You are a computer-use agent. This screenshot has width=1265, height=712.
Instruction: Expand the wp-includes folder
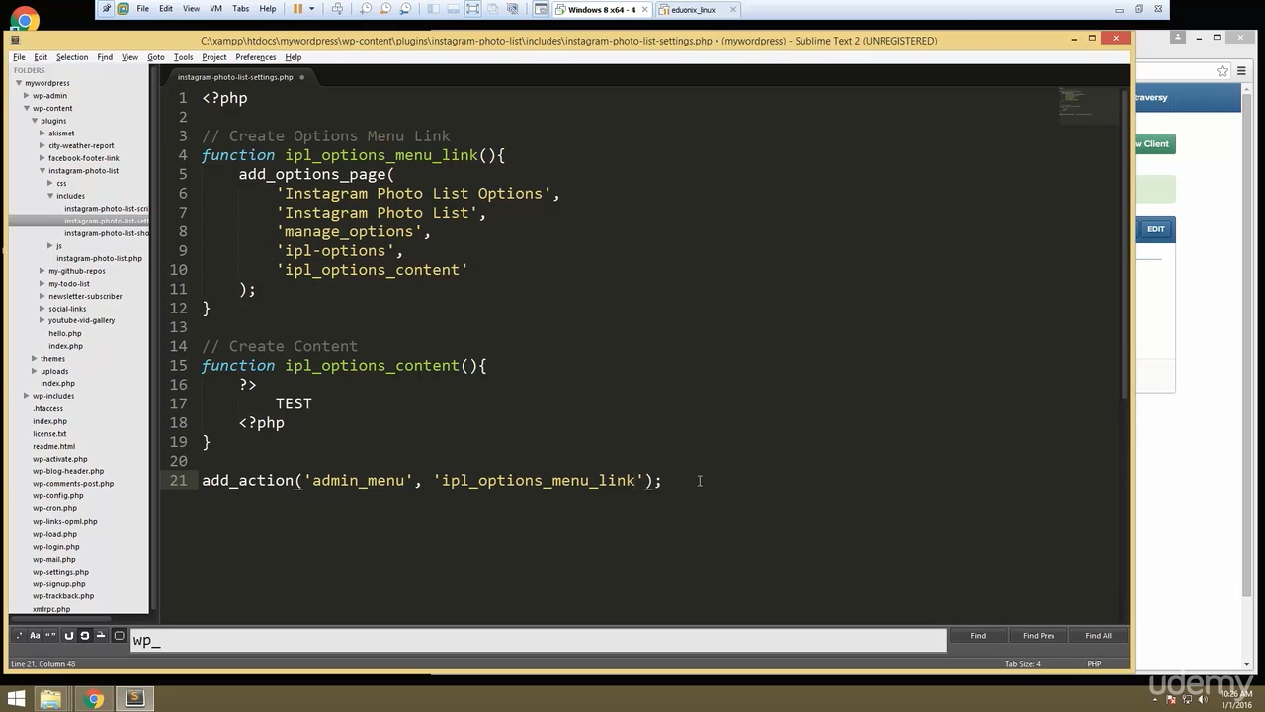(x=27, y=396)
